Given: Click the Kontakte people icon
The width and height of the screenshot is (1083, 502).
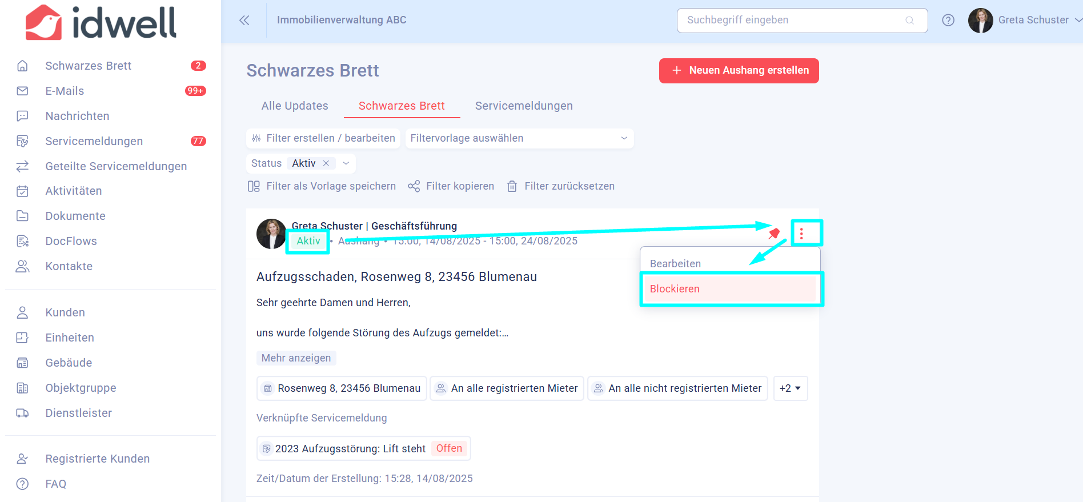Looking at the screenshot, I should click(22, 266).
